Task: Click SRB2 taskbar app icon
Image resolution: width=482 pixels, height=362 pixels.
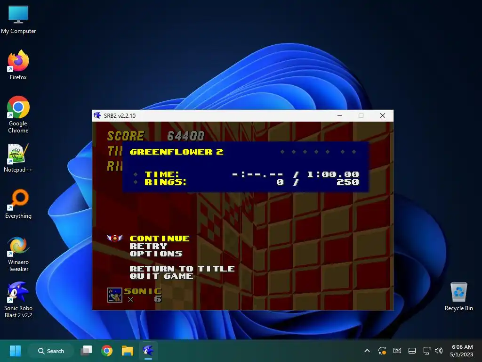Action: point(148,351)
